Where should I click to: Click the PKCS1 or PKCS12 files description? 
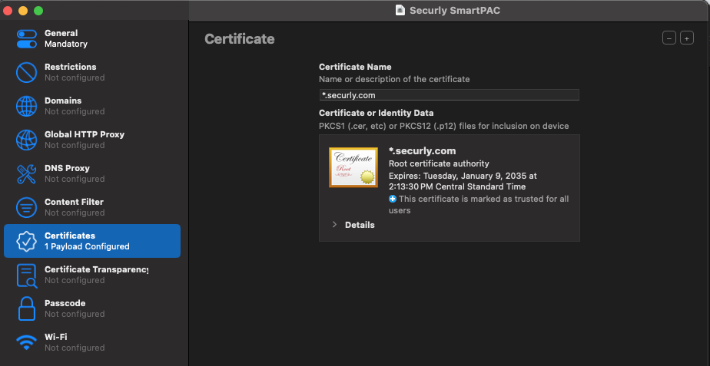444,126
